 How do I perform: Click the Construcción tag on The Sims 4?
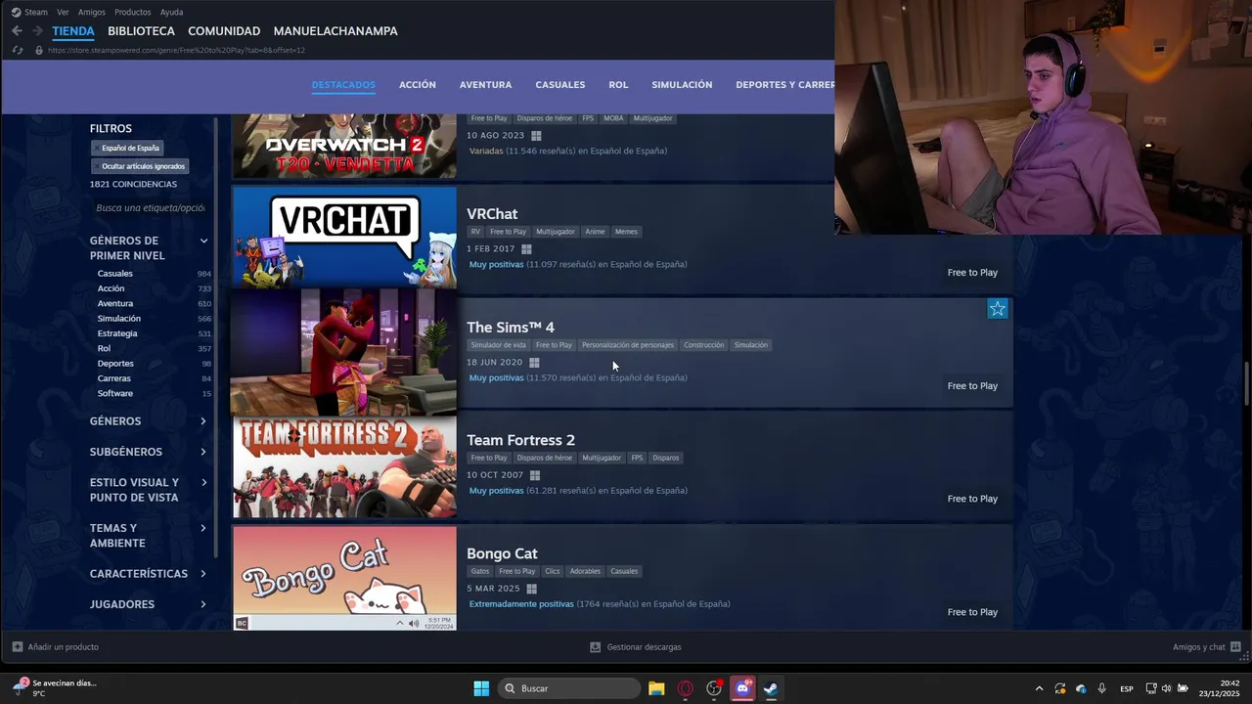click(x=704, y=345)
